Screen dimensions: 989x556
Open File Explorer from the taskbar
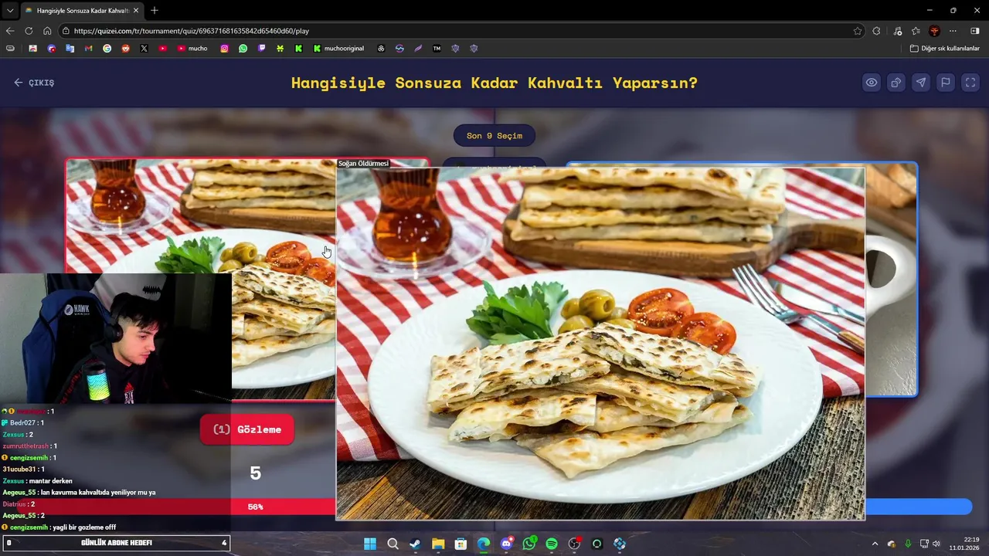click(438, 544)
